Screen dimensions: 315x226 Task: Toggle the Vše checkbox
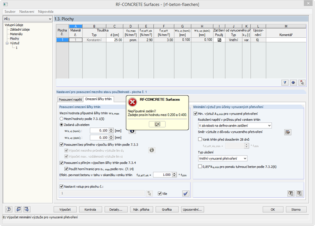(x=160, y=193)
